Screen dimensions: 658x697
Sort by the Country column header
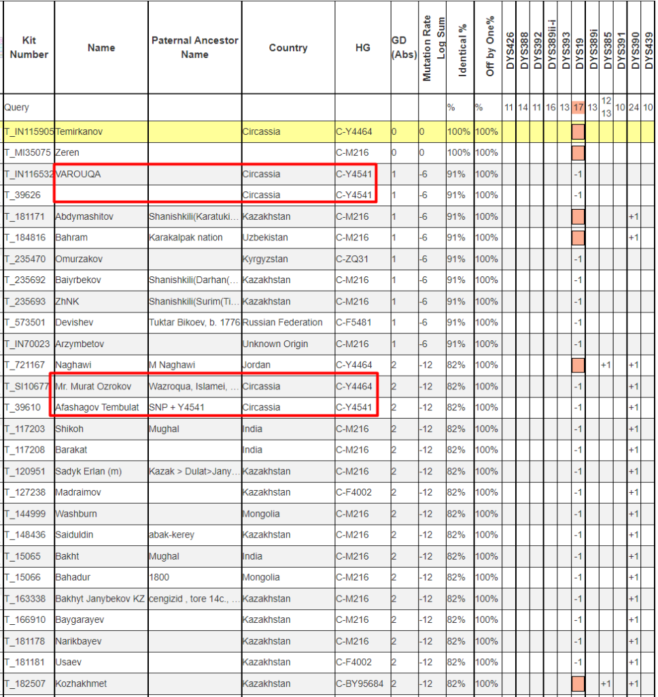click(x=288, y=48)
